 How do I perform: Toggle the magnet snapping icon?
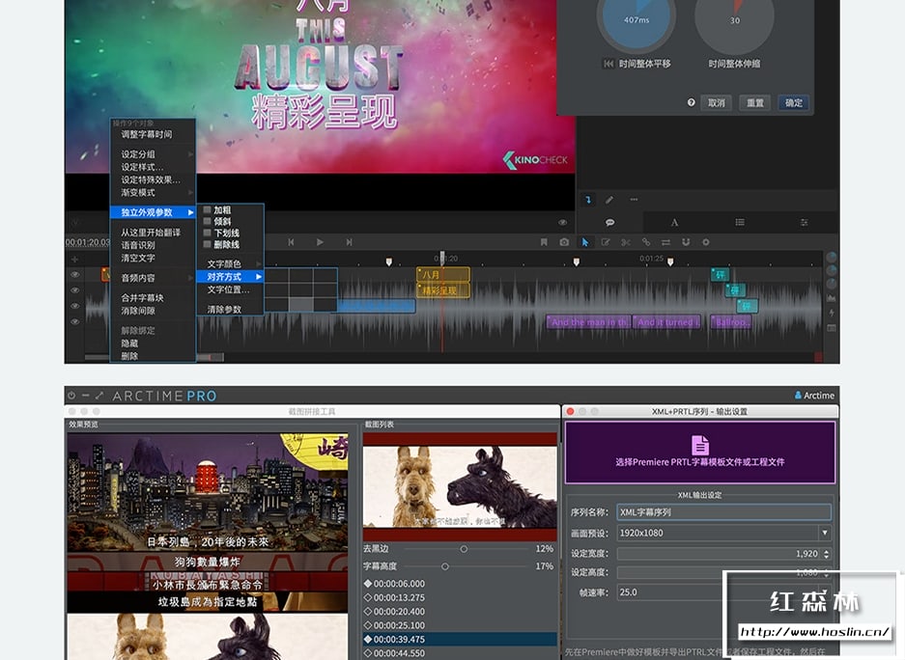686,242
